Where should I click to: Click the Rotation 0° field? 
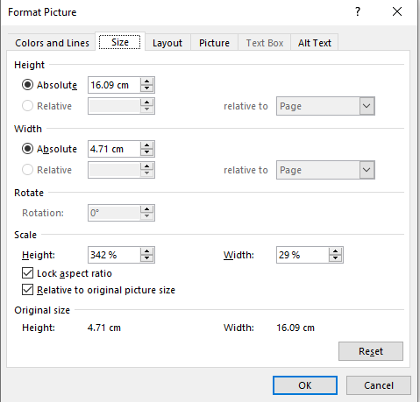pyautogui.click(x=114, y=213)
